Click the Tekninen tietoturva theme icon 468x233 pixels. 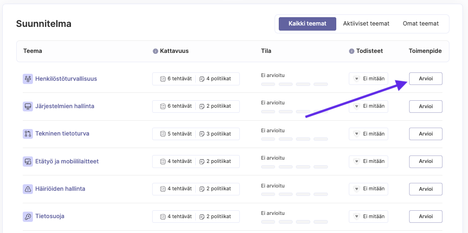pyautogui.click(x=28, y=134)
